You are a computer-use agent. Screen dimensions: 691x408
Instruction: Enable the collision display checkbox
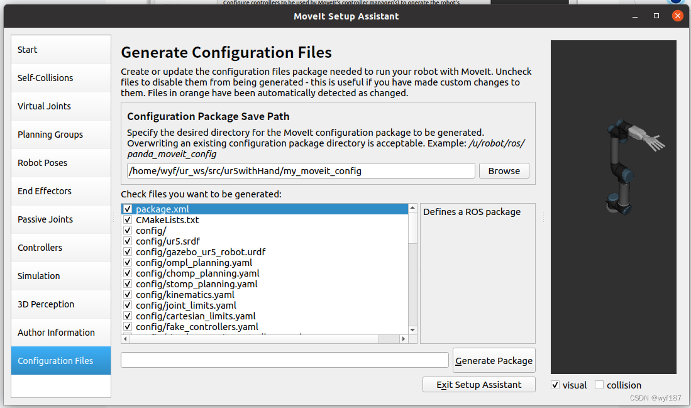pos(599,385)
